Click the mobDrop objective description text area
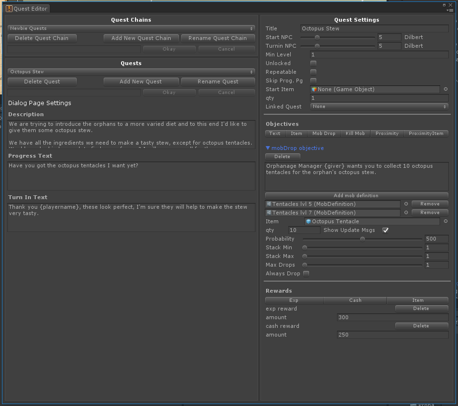 (x=357, y=176)
